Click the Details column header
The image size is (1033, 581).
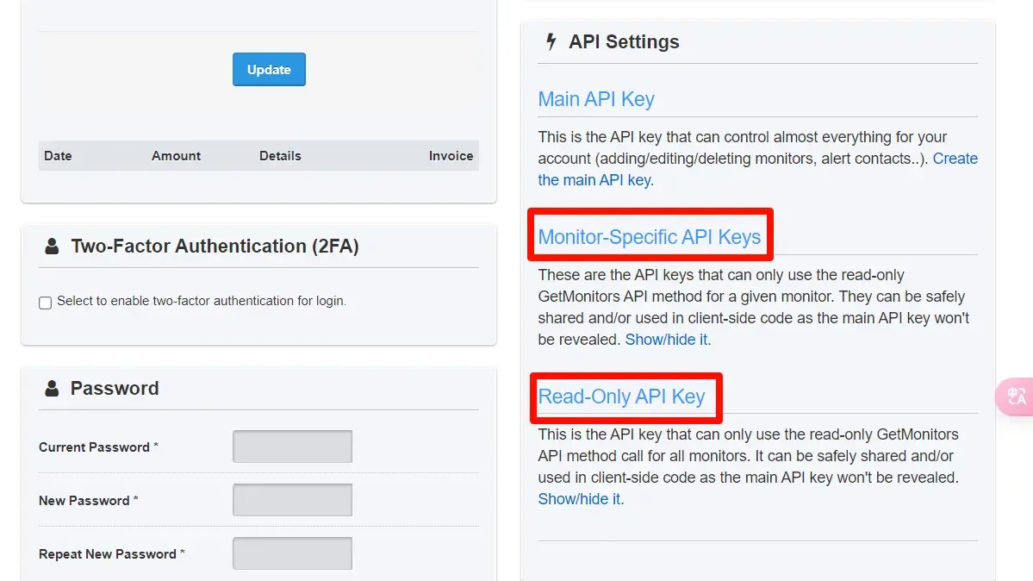point(280,156)
